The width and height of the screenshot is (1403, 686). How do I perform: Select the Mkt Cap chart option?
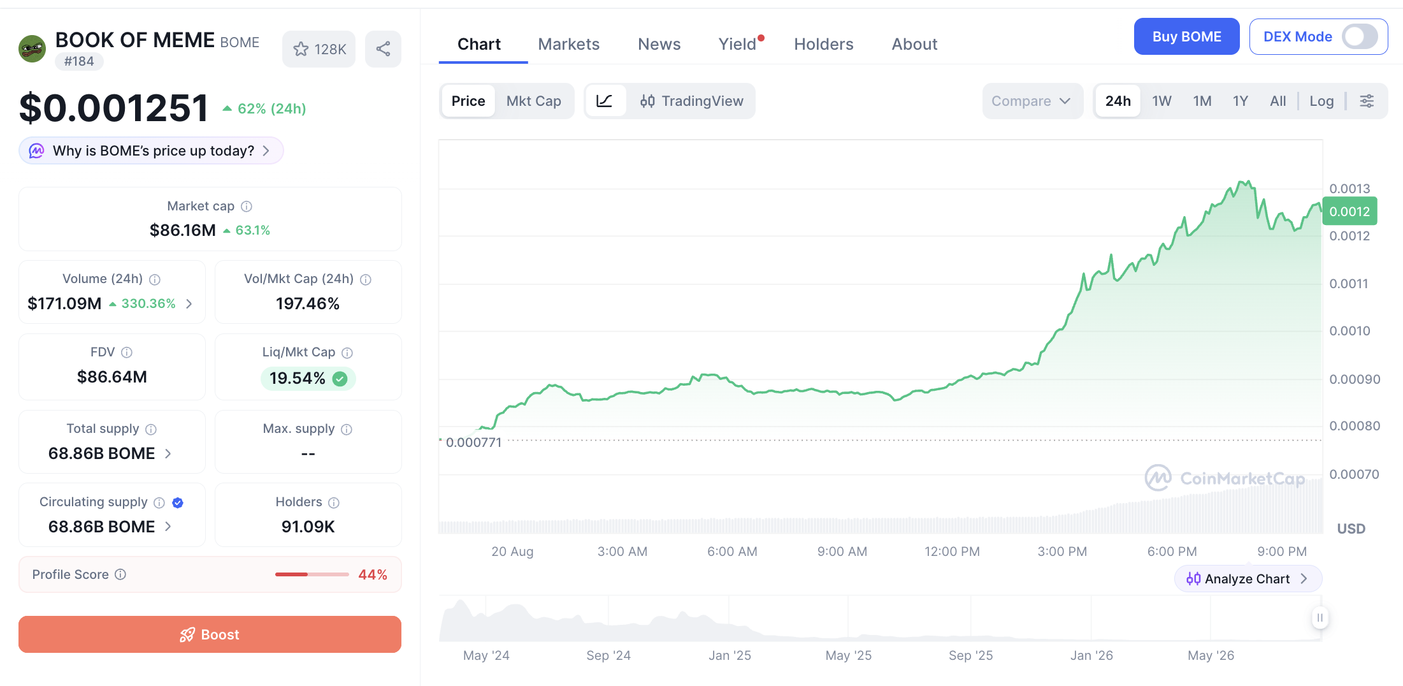coord(534,101)
